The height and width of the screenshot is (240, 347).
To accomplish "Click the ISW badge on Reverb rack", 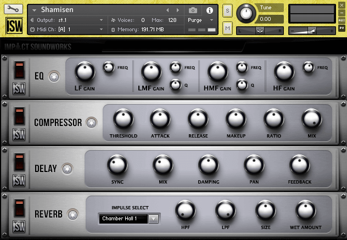I will click(19, 226).
